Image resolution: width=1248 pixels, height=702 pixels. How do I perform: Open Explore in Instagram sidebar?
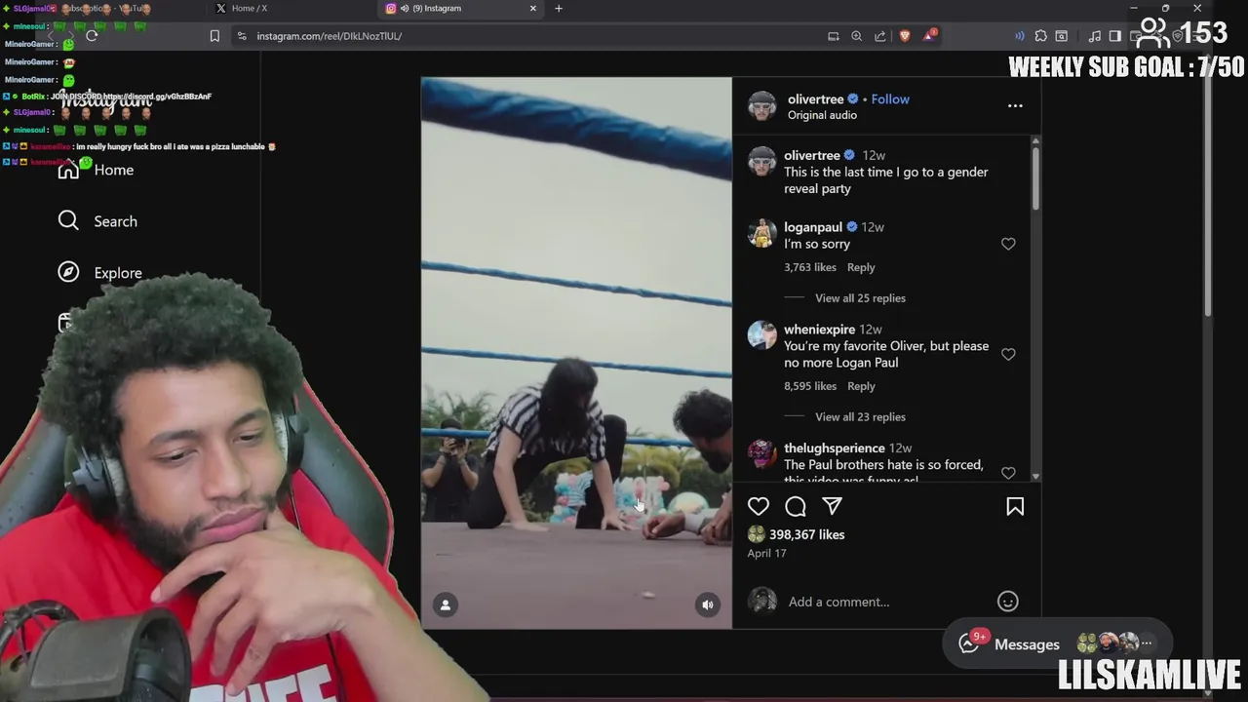[x=99, y=273]
